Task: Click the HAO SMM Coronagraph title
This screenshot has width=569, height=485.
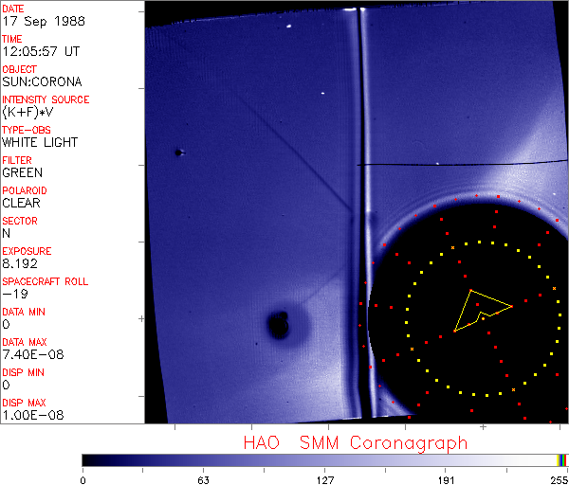Action: point(356,442)
